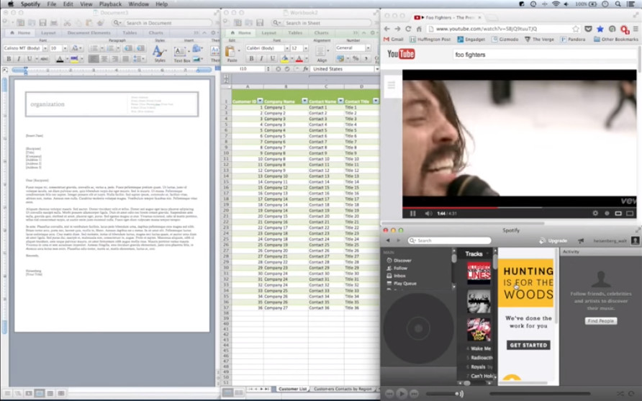
Task: Toggle shuffle in the Spotify player bar
Action: tap(620, 394)
